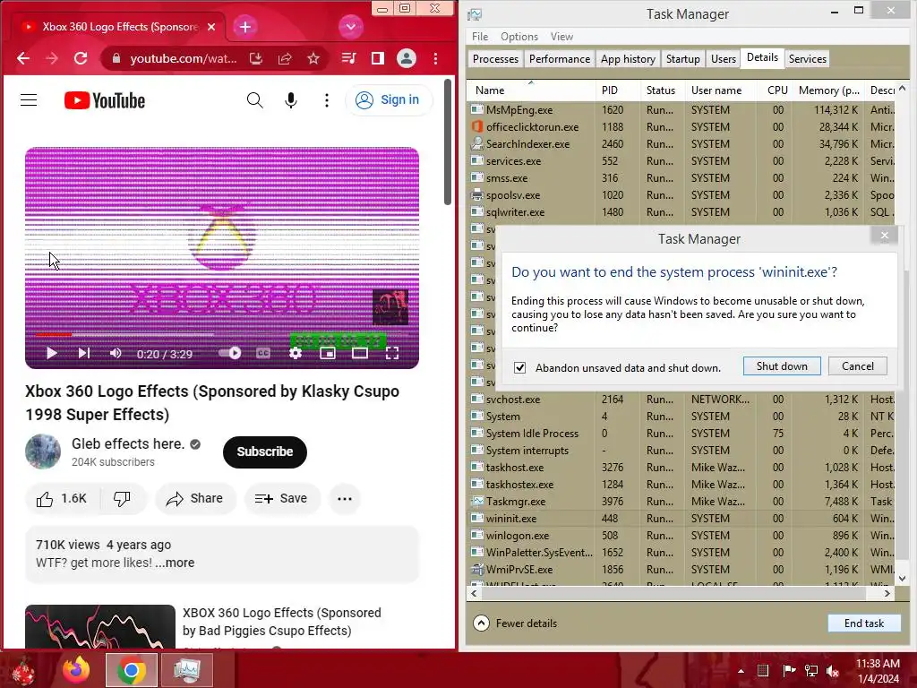
Task: Switch to App history tab
Action: pos(628,59)
